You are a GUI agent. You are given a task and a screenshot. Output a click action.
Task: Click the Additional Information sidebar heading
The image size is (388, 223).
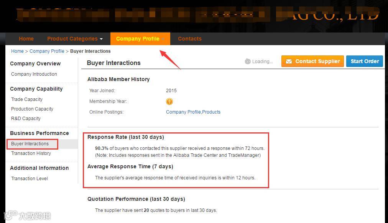point(39,168)
